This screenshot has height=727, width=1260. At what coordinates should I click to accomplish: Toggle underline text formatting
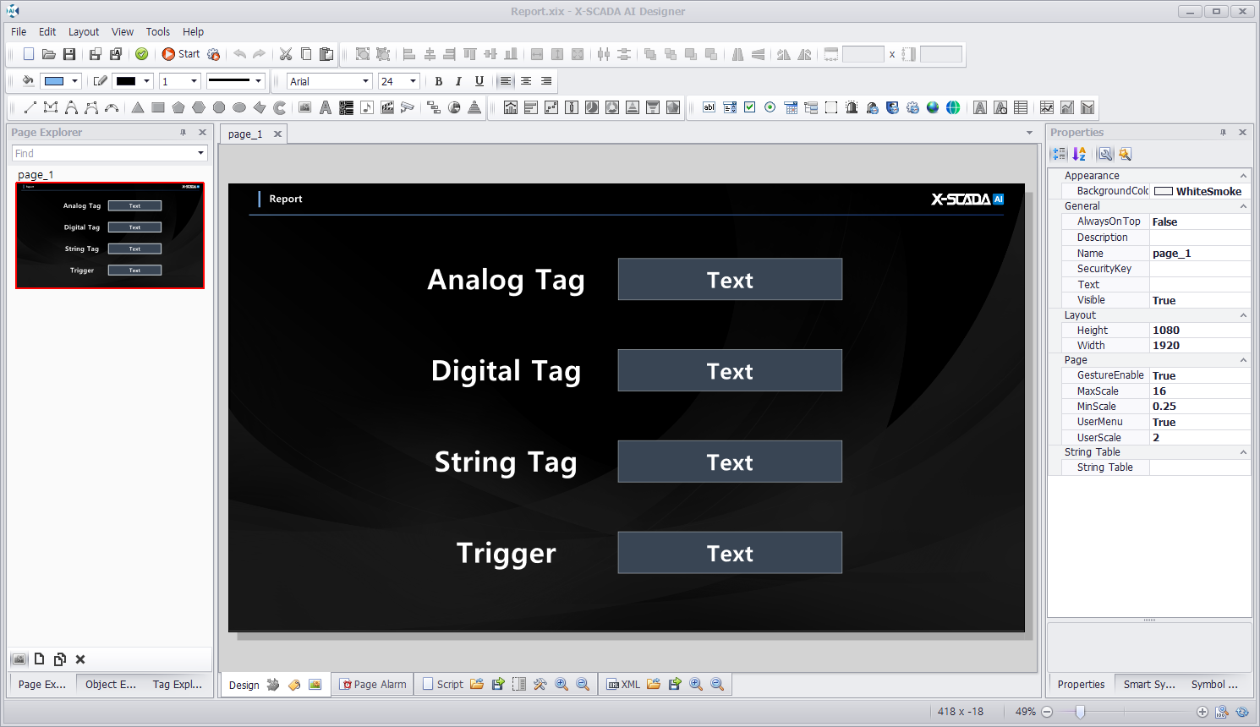[x=479, y=81]
